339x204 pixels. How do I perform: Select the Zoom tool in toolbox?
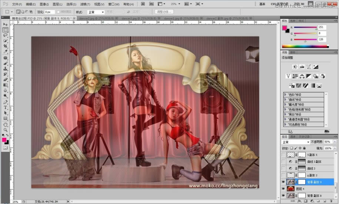(x=6, y=130)
